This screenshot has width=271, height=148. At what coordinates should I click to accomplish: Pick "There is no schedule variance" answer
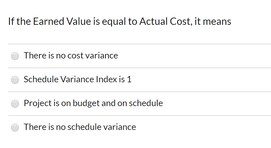pos(15,127)
